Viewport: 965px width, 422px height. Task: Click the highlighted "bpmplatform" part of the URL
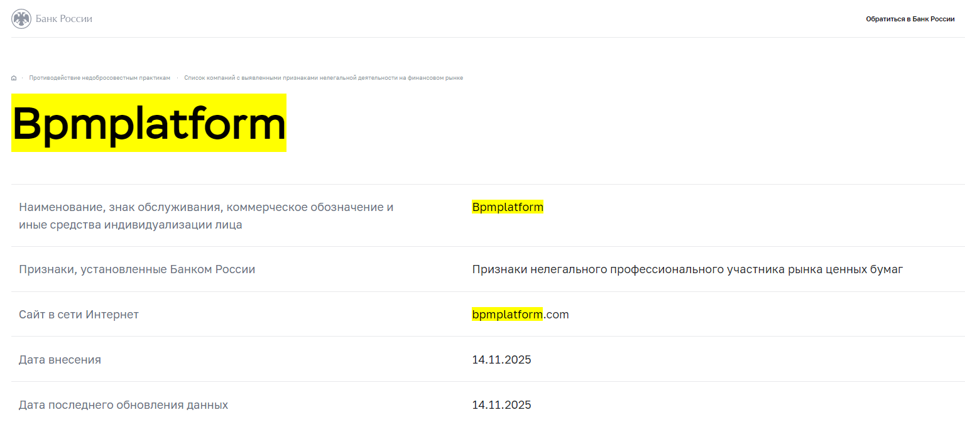(508, 314)
